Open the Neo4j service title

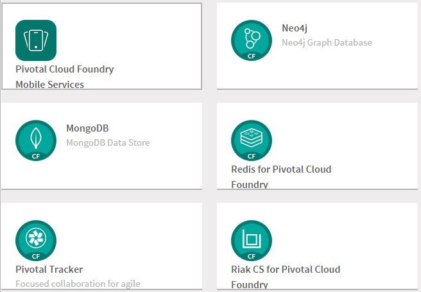[x=295, y=28]
